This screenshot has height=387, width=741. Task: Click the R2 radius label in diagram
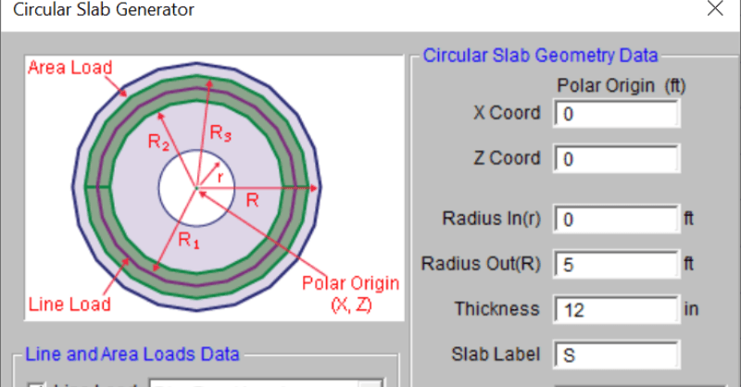tap(159, 142)
